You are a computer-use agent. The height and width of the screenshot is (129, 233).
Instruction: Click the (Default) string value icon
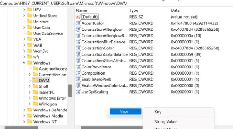(78, 16)
